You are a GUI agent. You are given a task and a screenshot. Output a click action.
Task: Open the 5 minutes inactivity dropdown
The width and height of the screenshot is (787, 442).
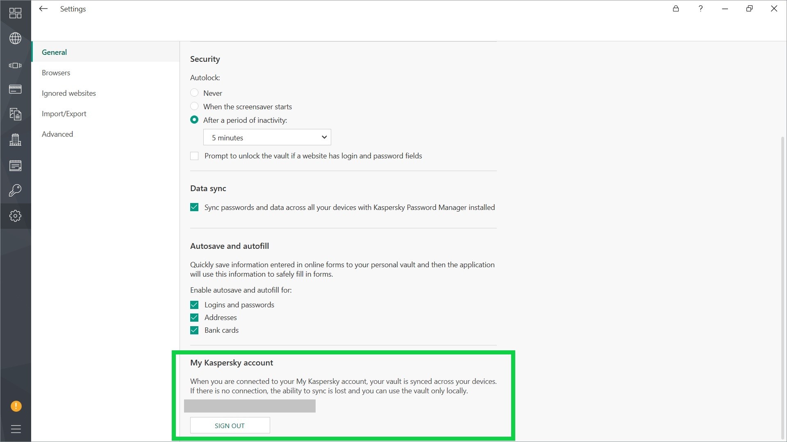(267, 138)
